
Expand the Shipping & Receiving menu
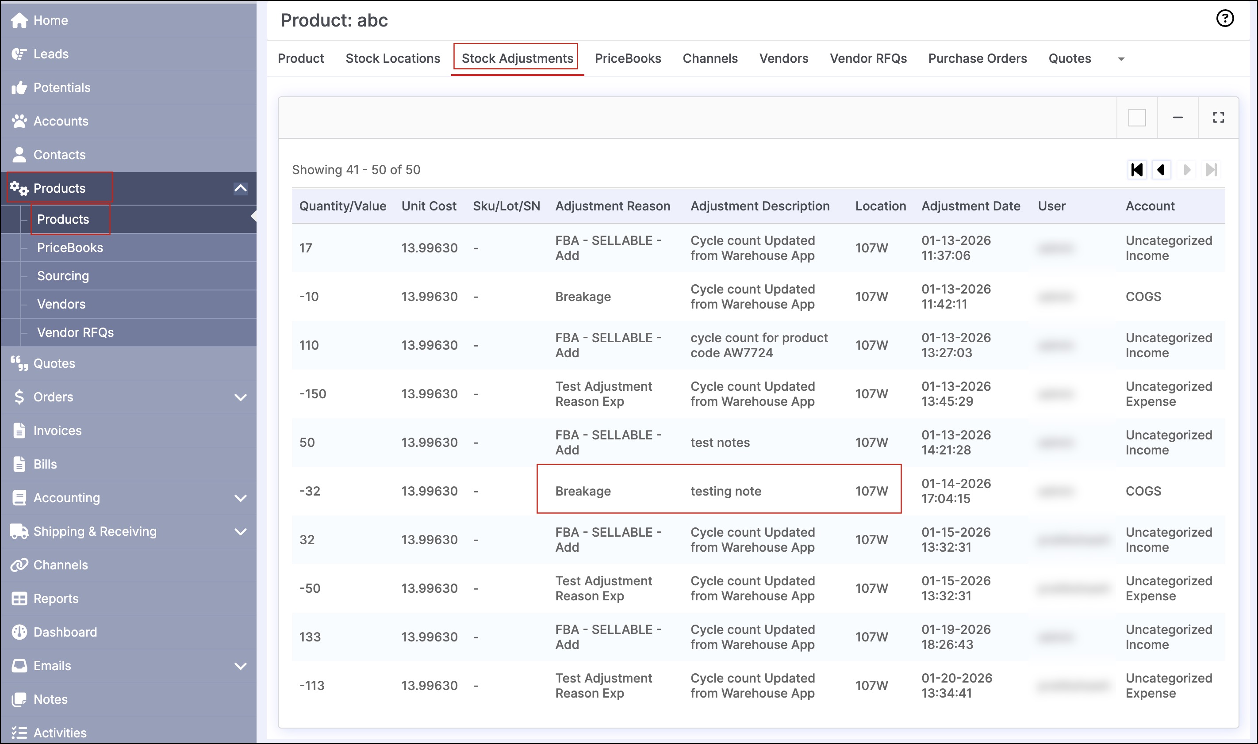(x=240, y=531)
